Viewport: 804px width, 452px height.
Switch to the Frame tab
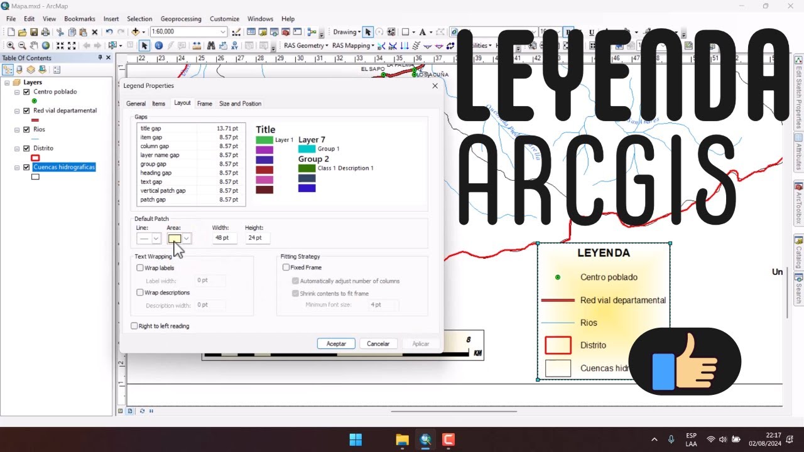click(x=205, y=104)
